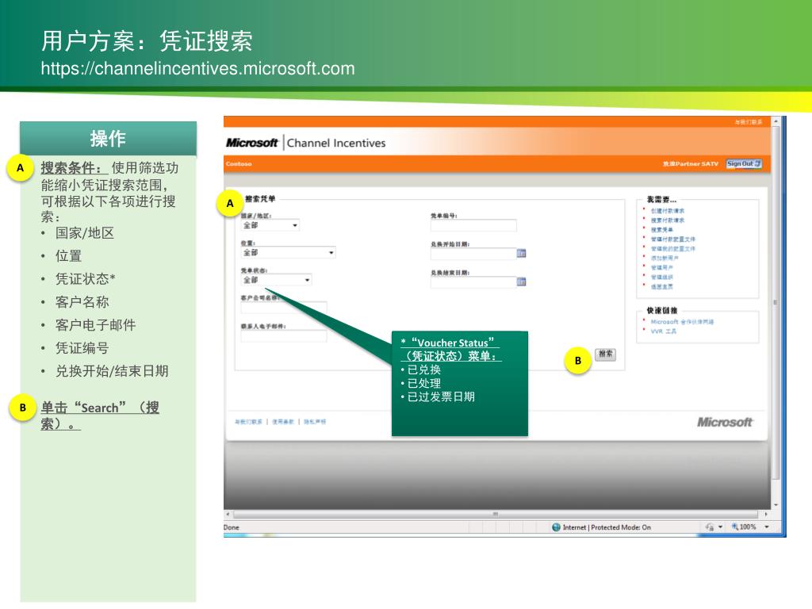The width and height of the screenshot is (812, 609).
Task: Open the 管理组织 link
Action: (662, 277)
